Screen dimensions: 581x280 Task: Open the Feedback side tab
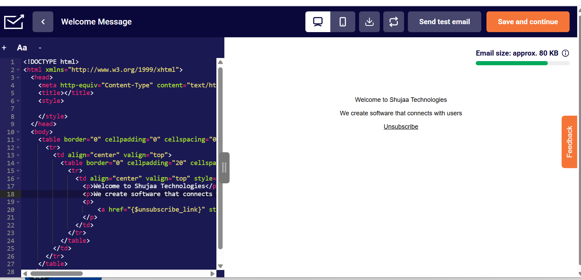pos(569,142)
